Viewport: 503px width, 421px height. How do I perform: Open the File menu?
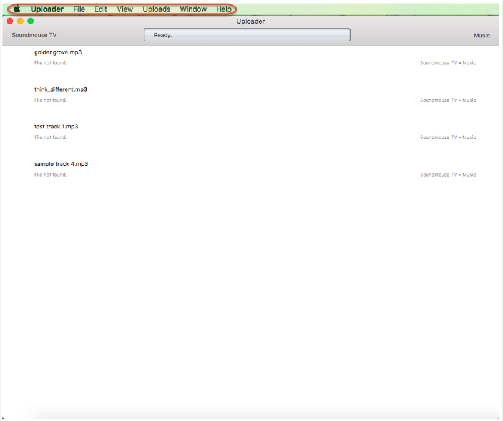79,9
